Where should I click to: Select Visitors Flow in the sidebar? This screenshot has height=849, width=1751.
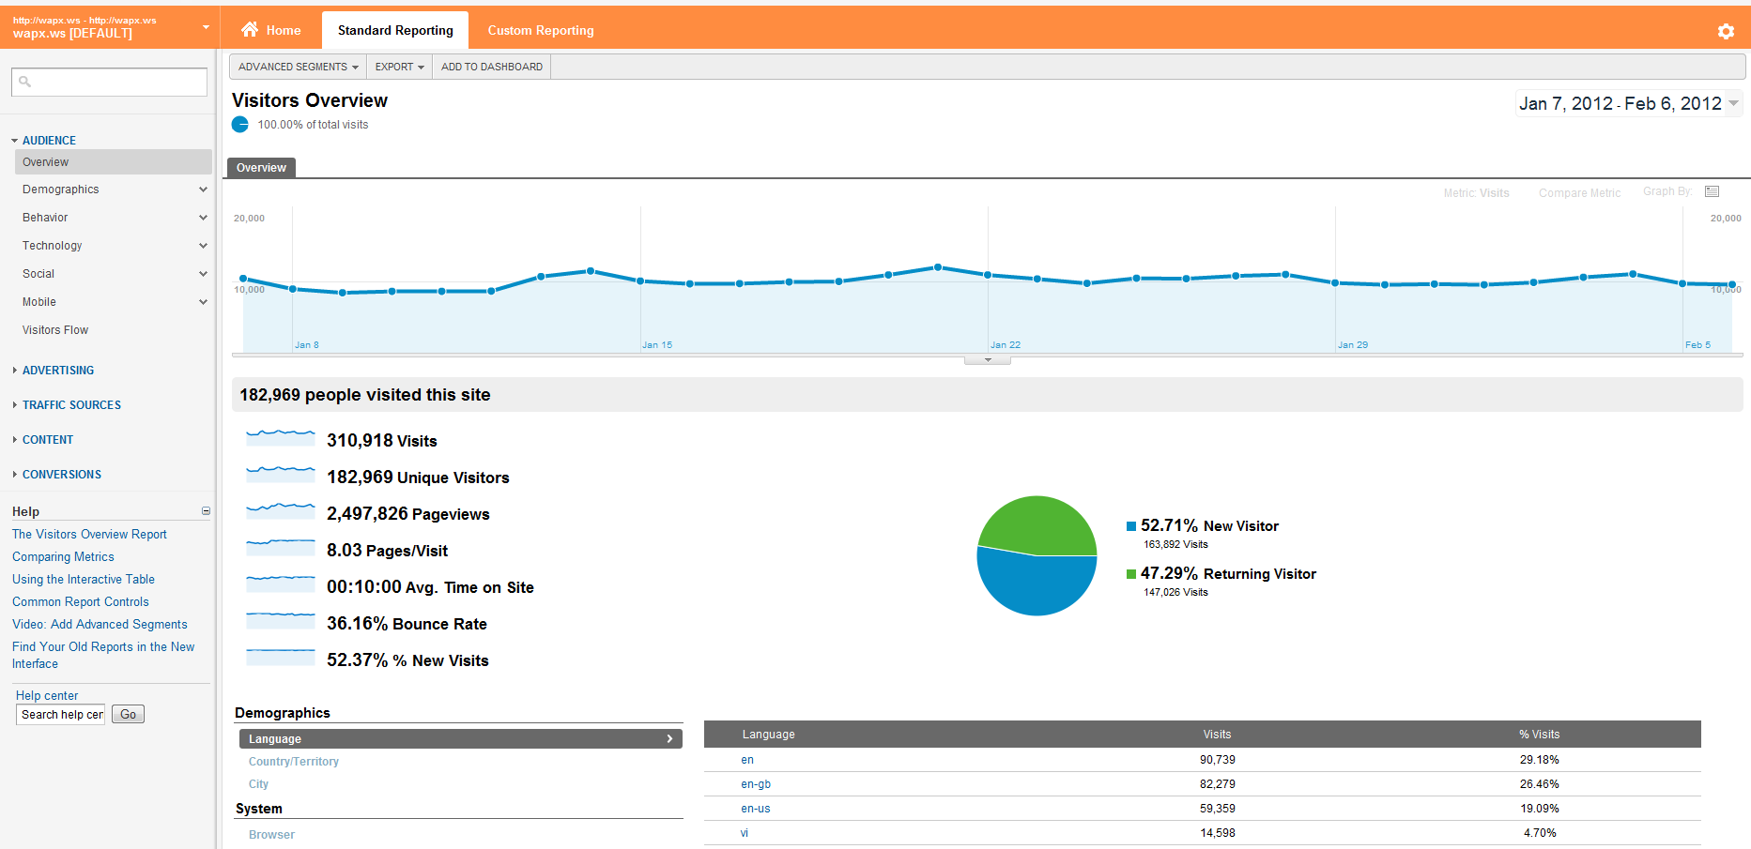tap(55, 330)
